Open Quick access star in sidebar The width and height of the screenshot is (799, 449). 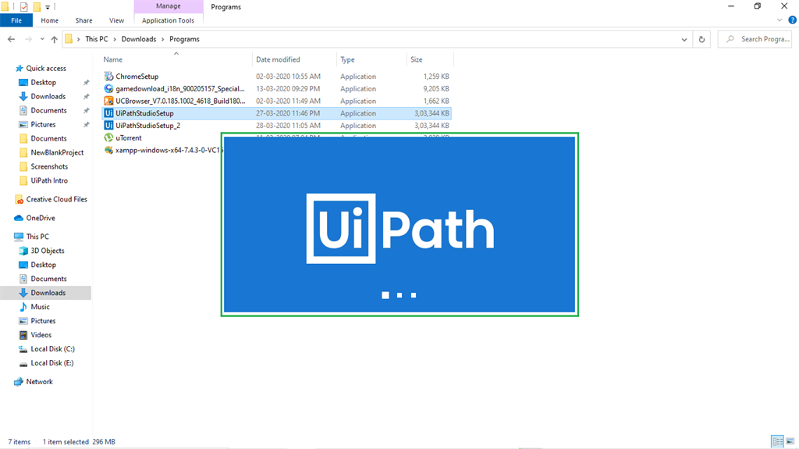[20, 69]
